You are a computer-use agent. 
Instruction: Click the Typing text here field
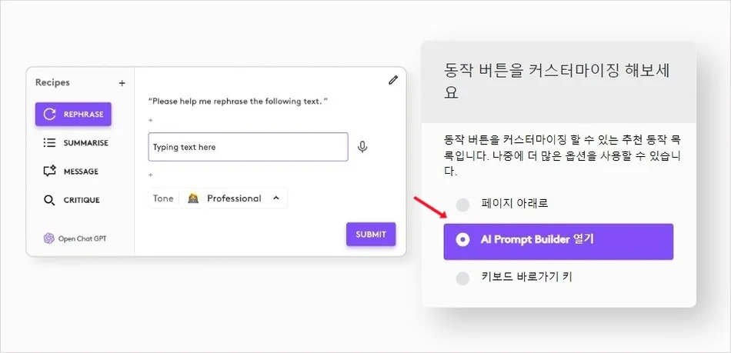pos(248,147)
